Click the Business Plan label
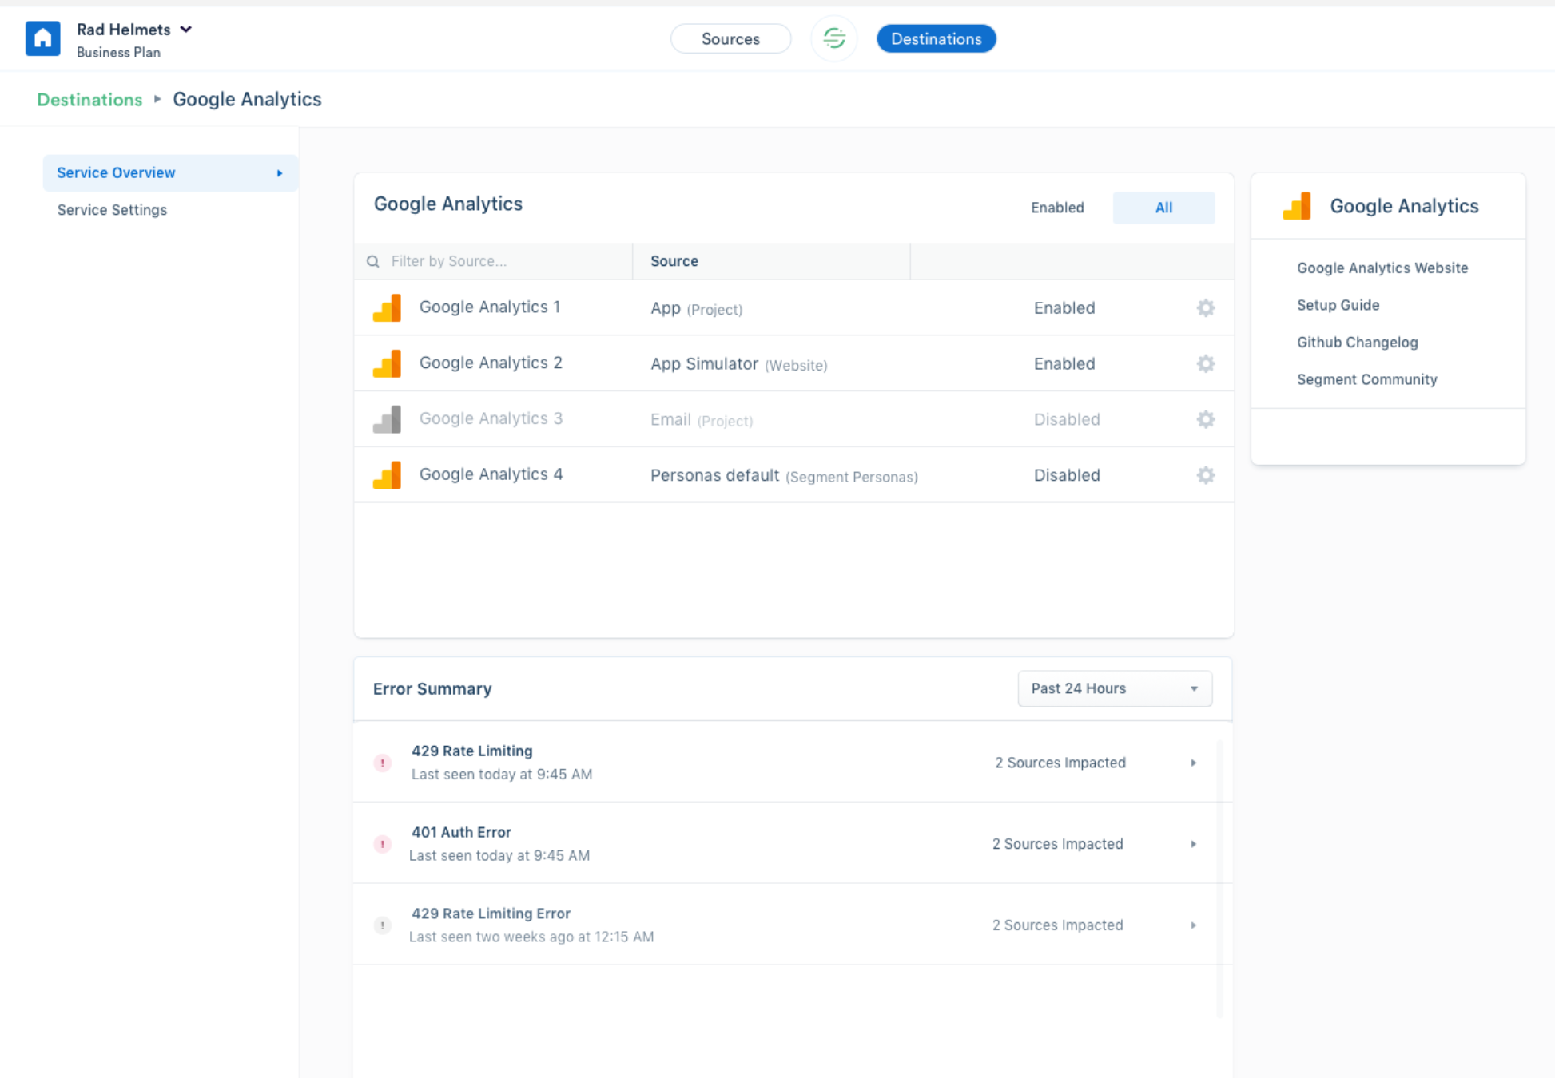This screenshot has height=1078, width=1555. pyautogui.click(x=118, y=53)
